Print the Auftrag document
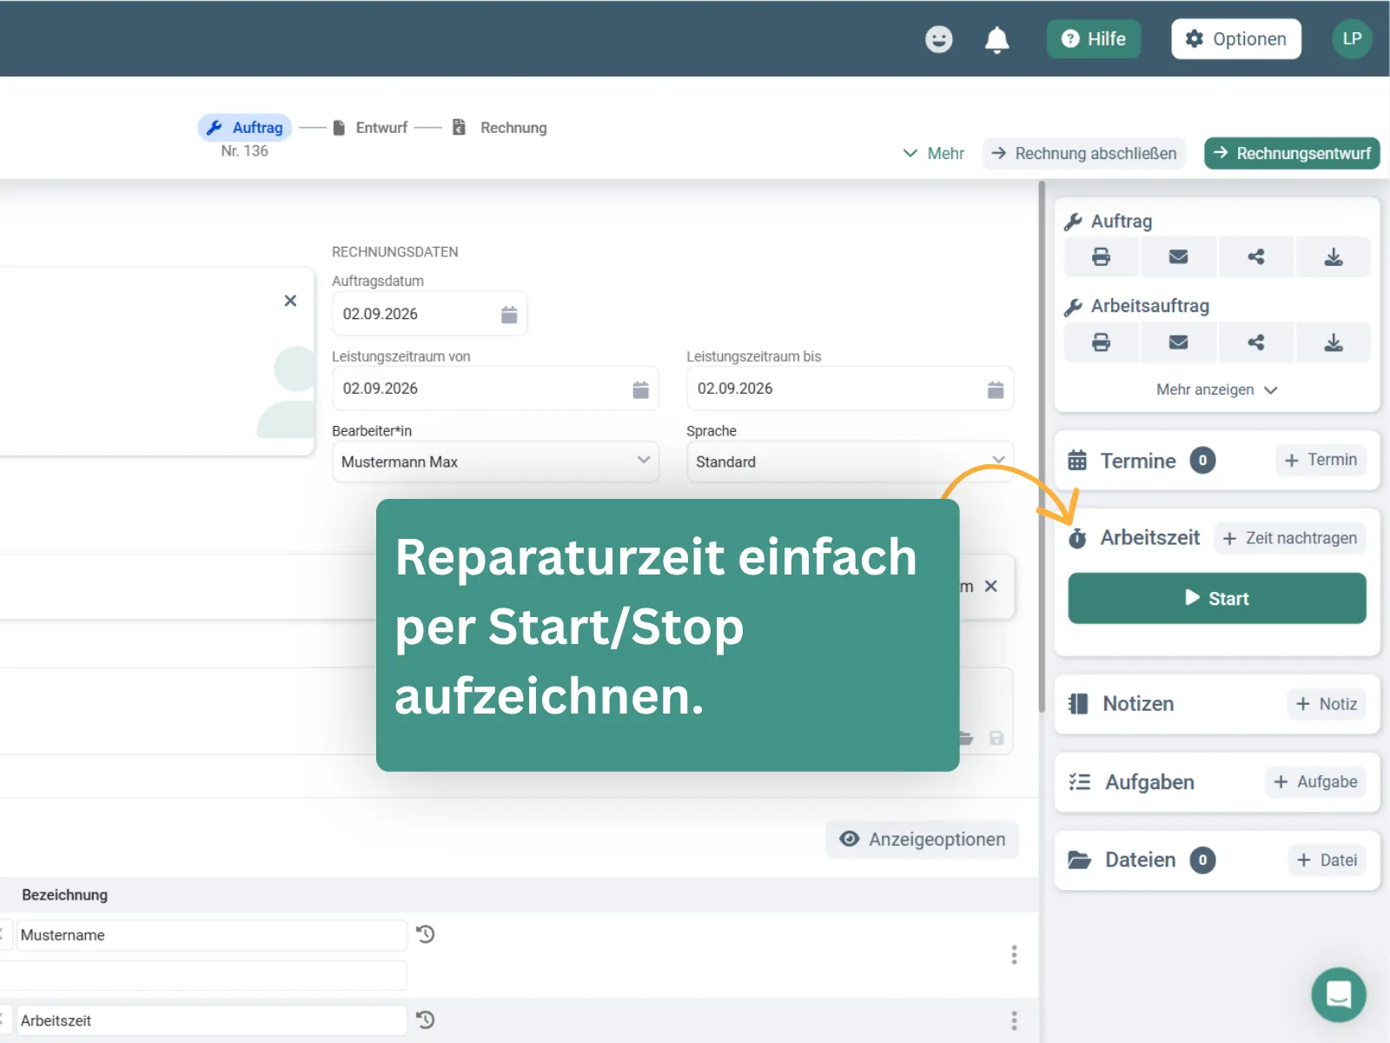This screenshot has height=1043, width=1390. point(1102,257)
